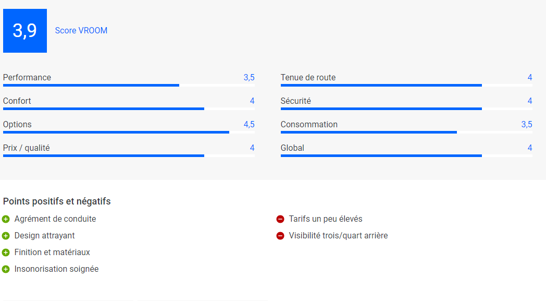The width and height of the screenshot is (546, 301).
Task: Click the Confort rating bar
Action: tap(129, 109)
